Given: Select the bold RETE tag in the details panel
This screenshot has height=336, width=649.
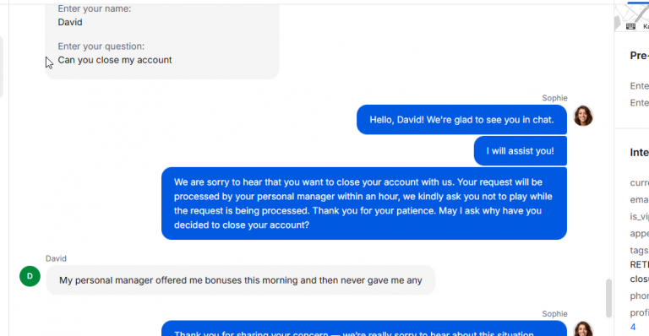Looking at the screenshot, I should coord(640,264).
